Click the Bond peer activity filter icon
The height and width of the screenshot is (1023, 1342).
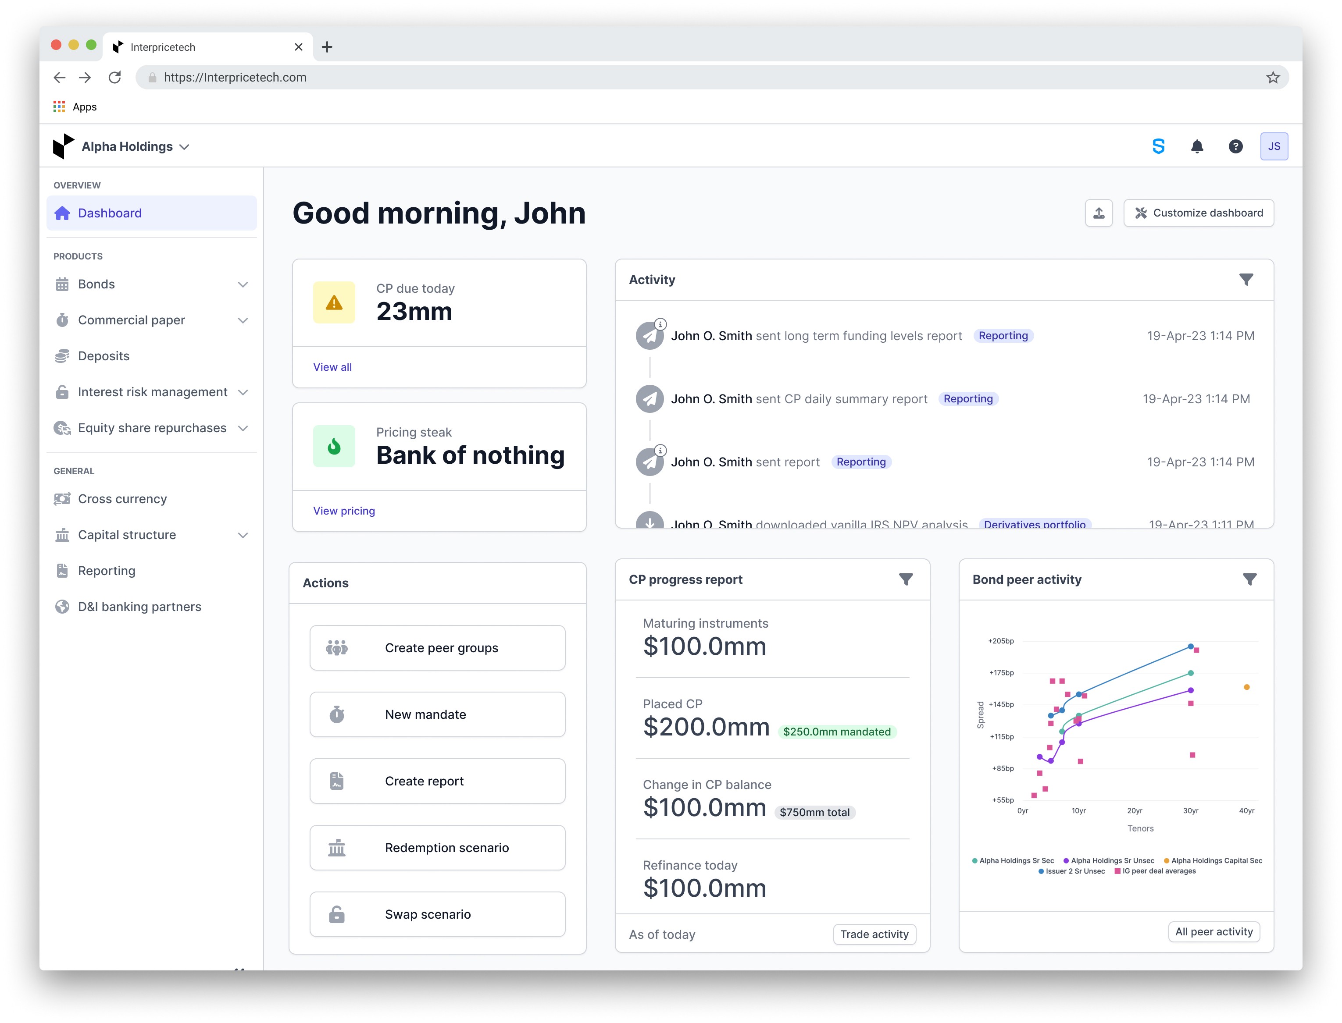pyautogui.click(x=1249, y=579)
